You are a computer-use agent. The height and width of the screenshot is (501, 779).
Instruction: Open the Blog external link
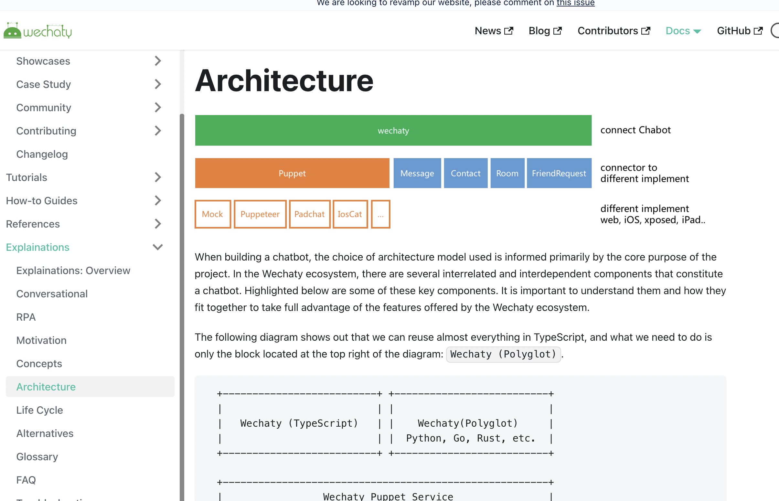click(x=545, y=31)
